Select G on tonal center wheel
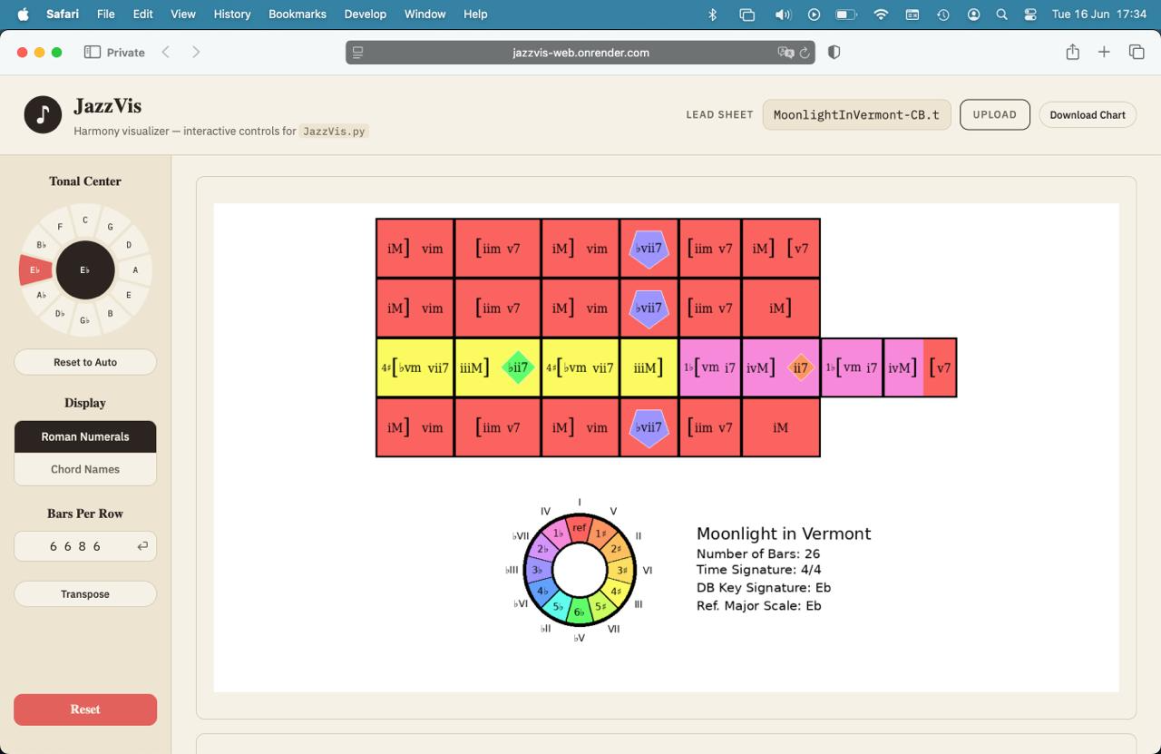This screenshot has height=754, width=1161. (x=111, y=227)
